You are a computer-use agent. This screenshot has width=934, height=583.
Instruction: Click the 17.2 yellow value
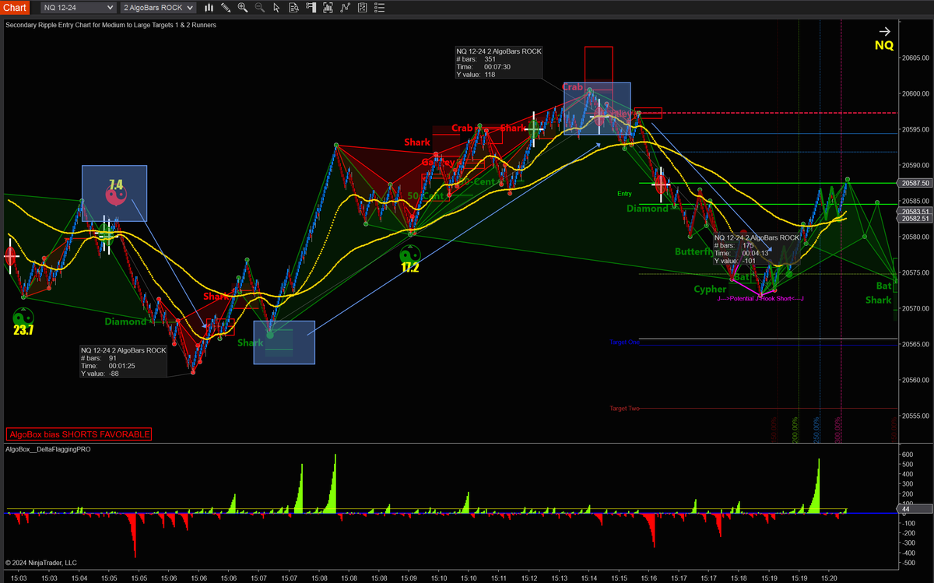[x=410, y=268]
